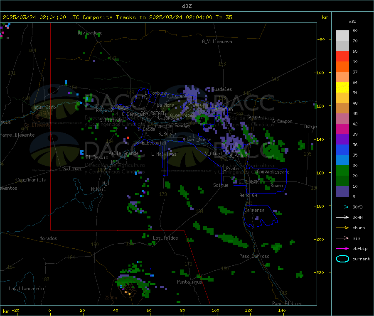Click the Punta_Agua map label
This screenshot has width=374, height=316.
coord(189,282)
